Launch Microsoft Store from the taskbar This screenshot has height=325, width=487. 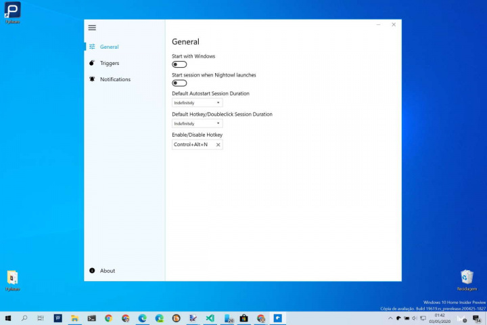243,318
